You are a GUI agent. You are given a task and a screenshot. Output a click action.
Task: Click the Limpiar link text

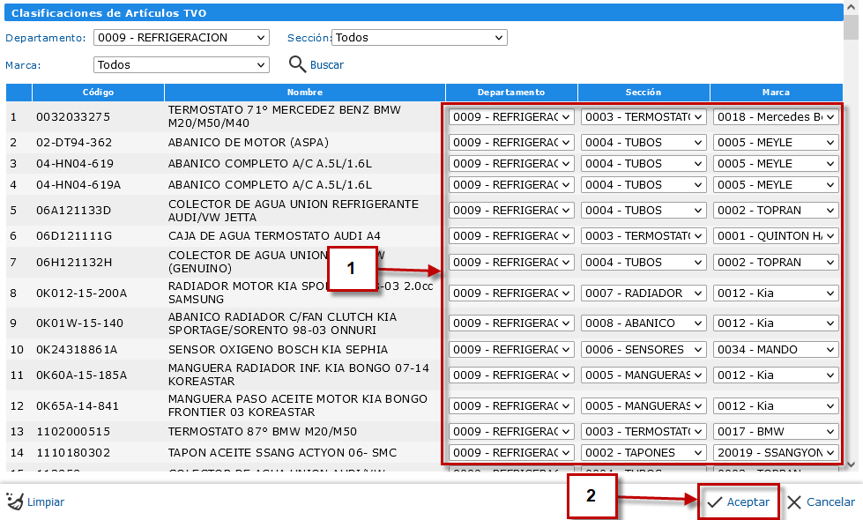(45, 502)
